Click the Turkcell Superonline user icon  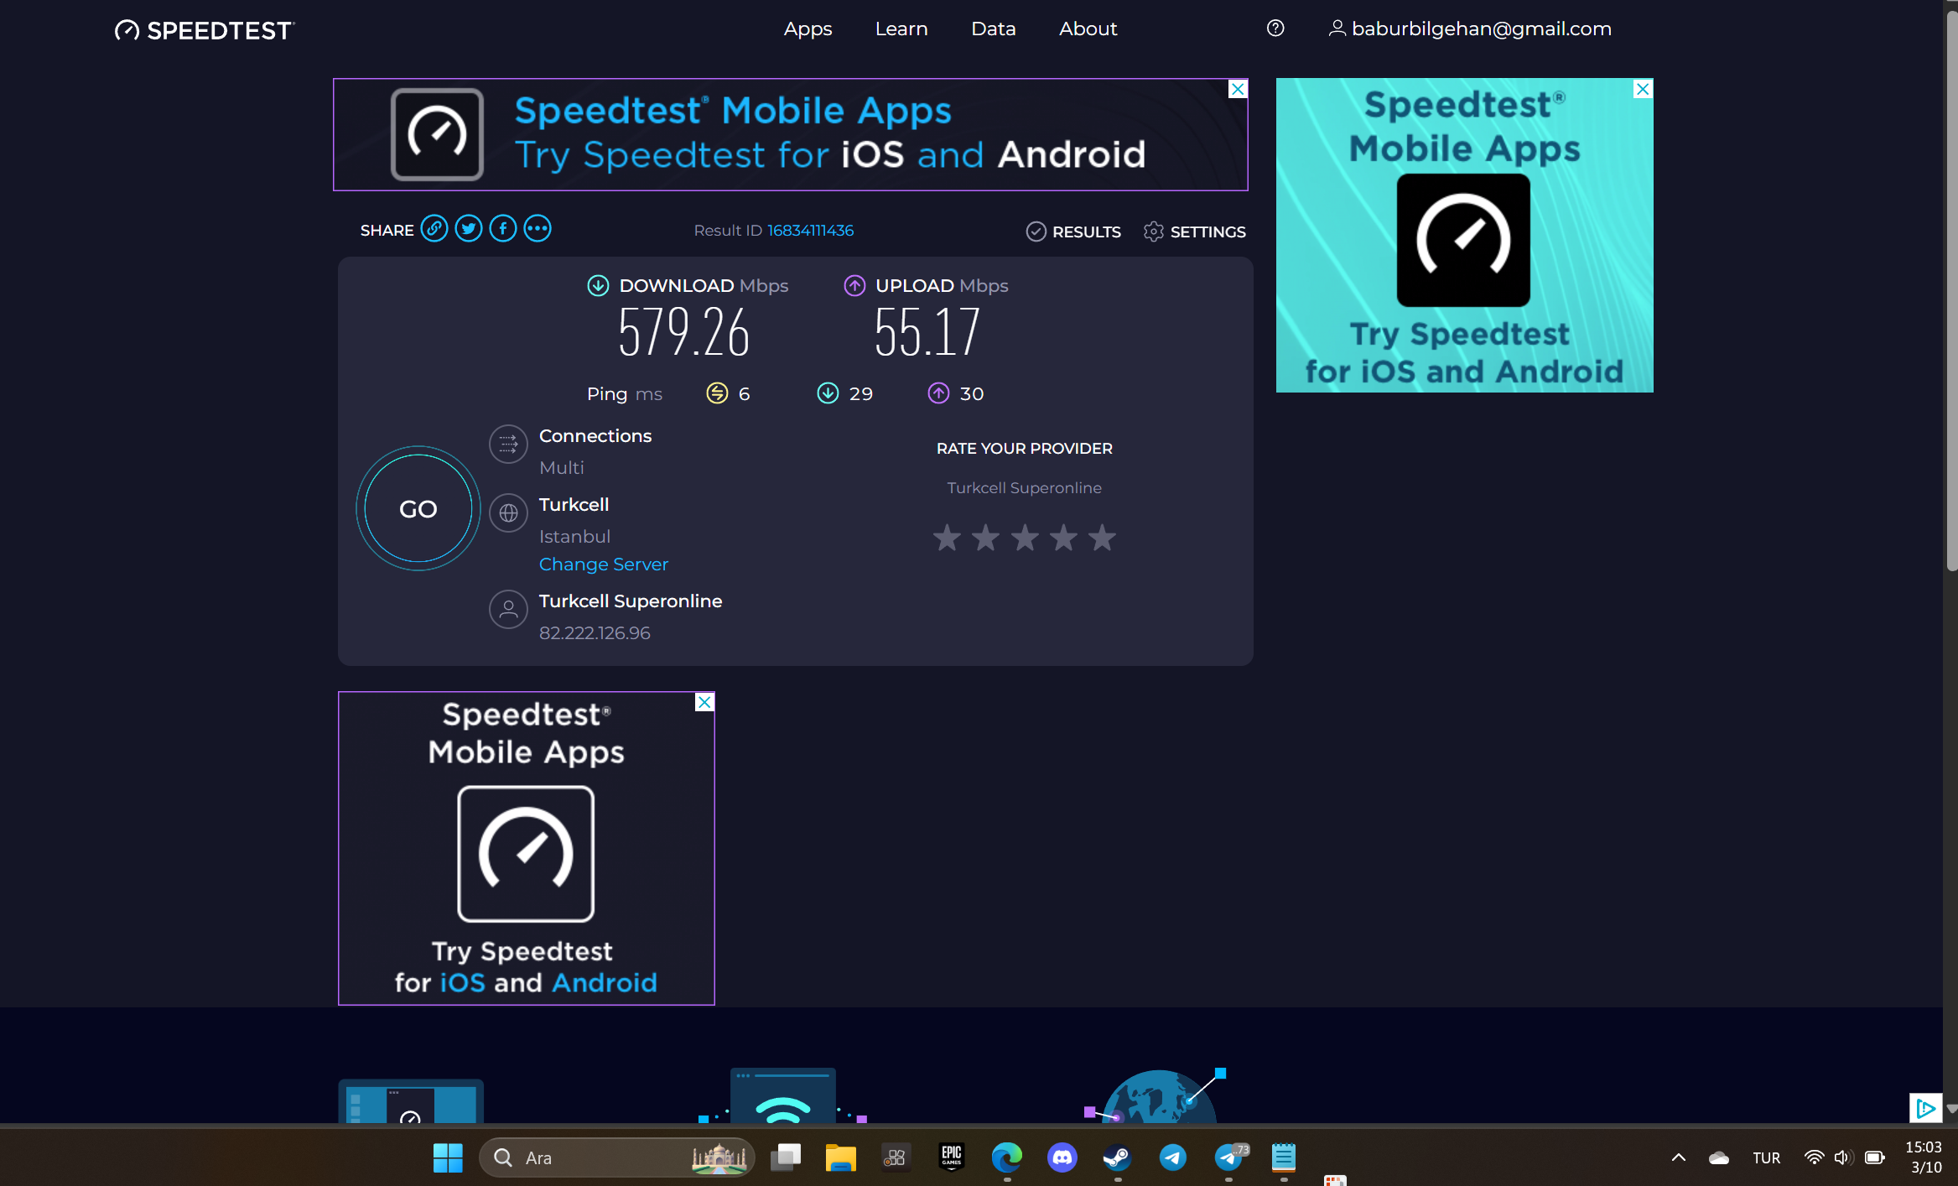[x=508, y=610]
